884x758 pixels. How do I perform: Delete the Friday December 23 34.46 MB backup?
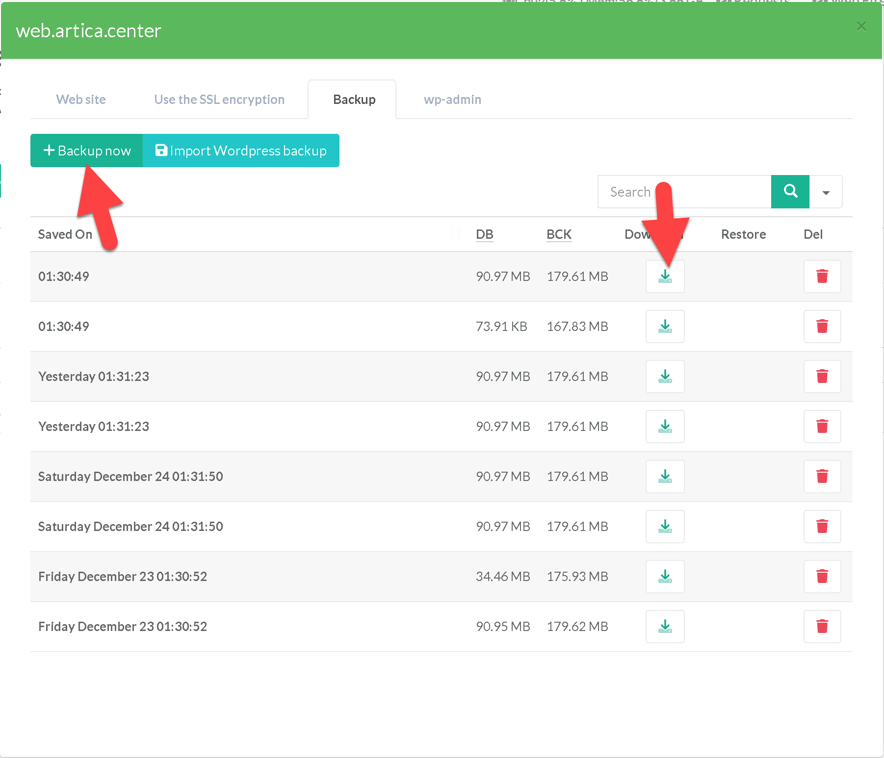coord(822,577)
